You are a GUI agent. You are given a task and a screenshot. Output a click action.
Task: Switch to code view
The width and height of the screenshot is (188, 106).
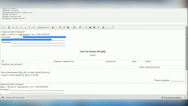[108, 27]
